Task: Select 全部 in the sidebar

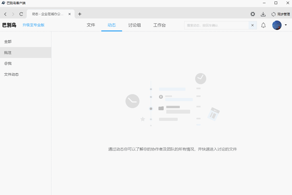Action: pyautogui.click(x=8, y=42)
